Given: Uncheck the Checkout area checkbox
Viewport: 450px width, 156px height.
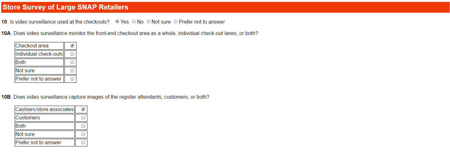Looking at the screenshot, I should point(72,46).
